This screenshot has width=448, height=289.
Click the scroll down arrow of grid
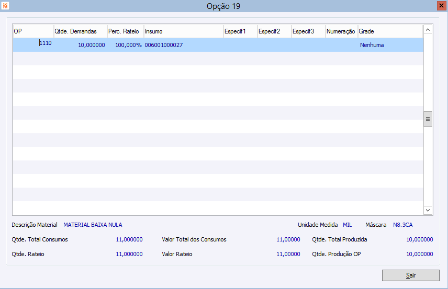coord(428,210)
